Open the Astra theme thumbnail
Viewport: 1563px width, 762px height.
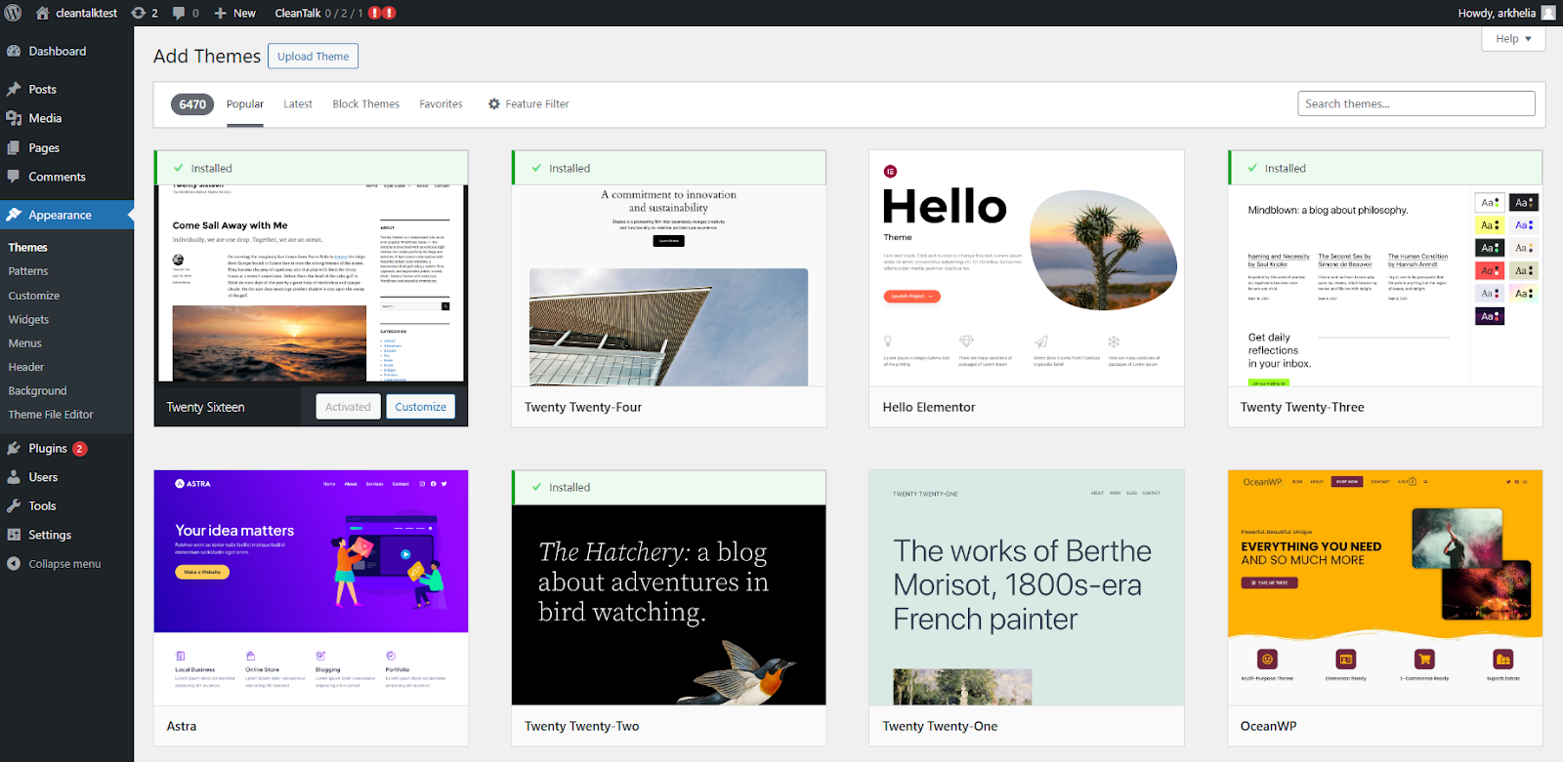[311, 586]
